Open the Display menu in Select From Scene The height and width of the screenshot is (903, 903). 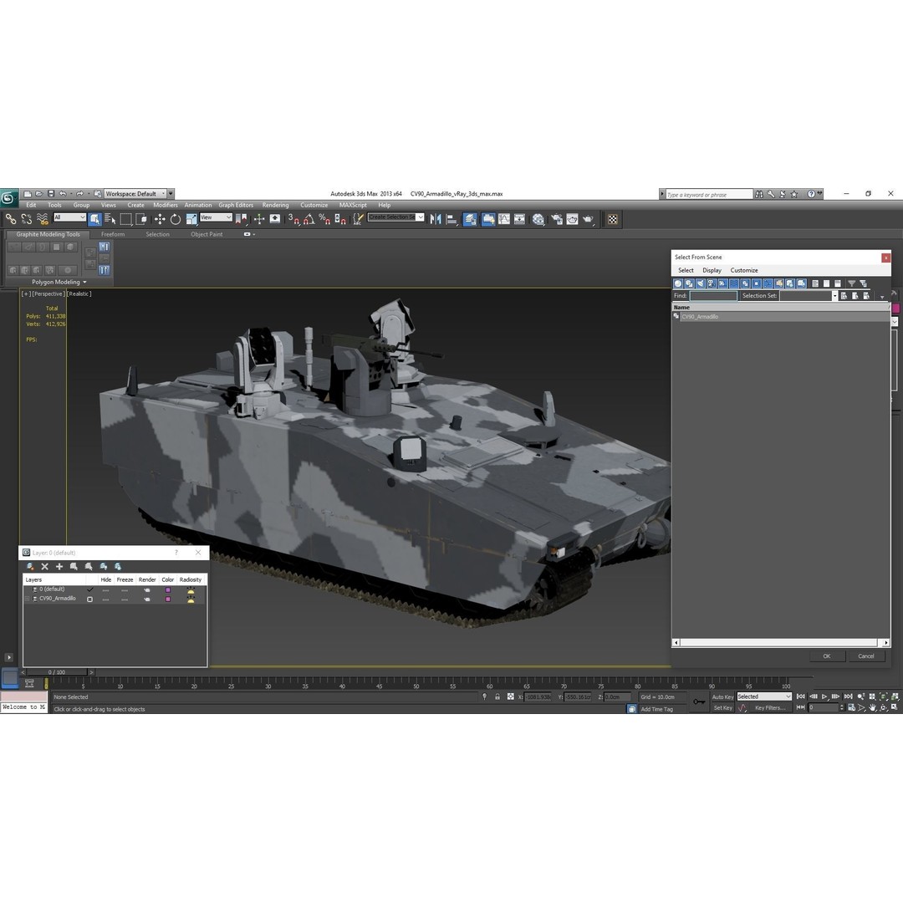[712, 270]
